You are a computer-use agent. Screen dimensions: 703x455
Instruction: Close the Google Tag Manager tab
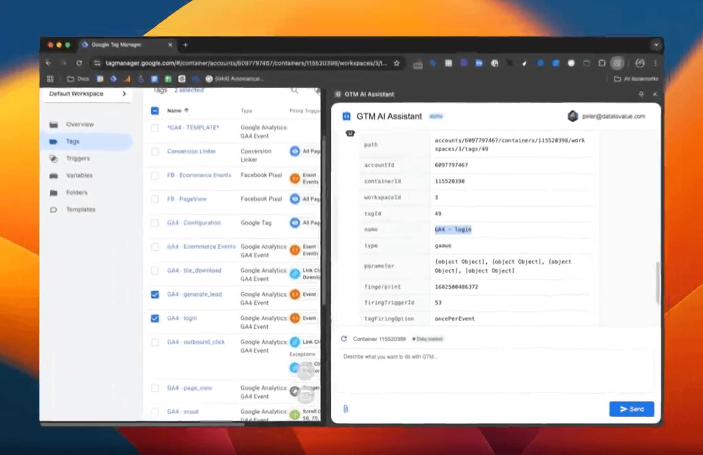tap(170, 45)
